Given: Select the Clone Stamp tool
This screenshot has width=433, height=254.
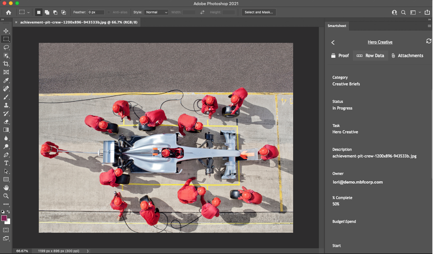Looking at the screenshot, I should tap(6, 105).
